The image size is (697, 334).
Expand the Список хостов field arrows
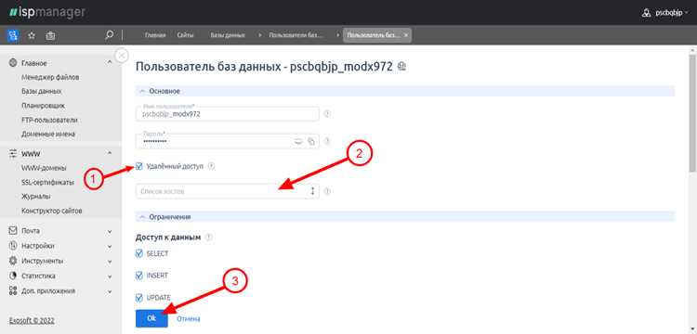click(312, 191)
